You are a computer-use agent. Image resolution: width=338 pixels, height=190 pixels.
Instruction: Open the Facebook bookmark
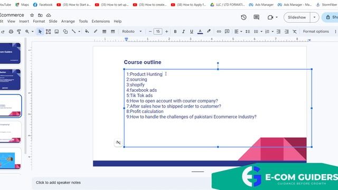pyautogui.click(x=43, y=5)
